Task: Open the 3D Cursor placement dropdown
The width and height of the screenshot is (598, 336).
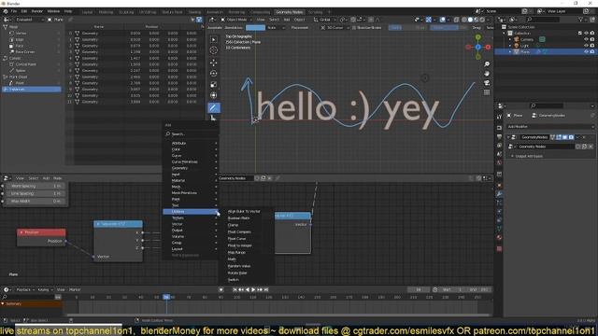Action: (335, 28)
